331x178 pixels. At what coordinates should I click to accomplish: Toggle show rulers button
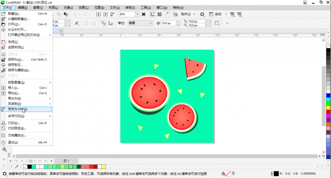tap(152, 14)
